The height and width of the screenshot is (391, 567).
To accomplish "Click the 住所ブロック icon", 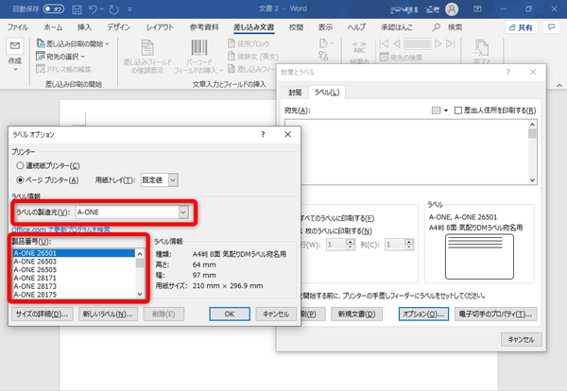I will click(x=232, y=43).
